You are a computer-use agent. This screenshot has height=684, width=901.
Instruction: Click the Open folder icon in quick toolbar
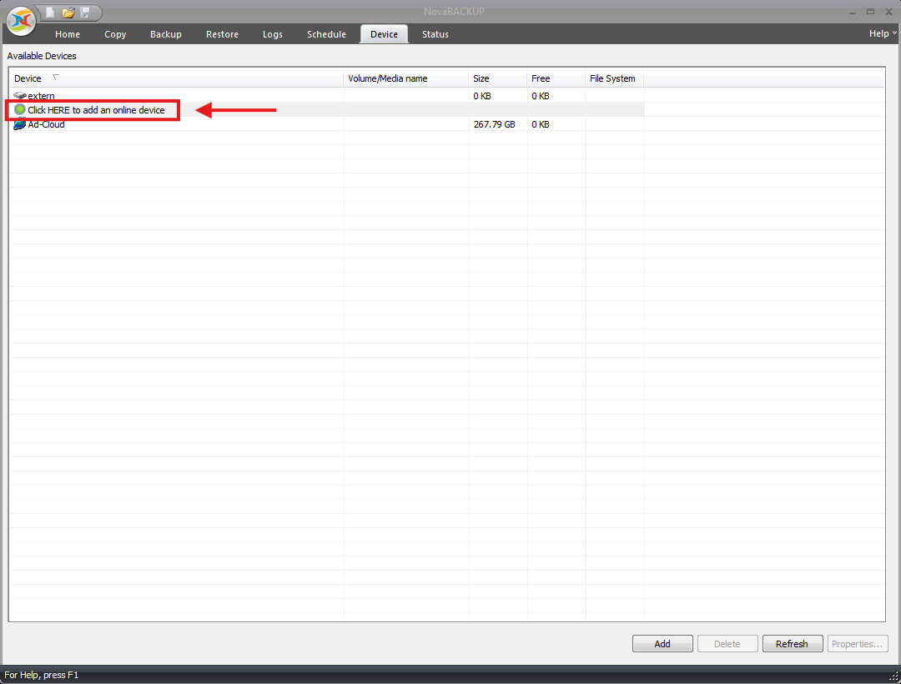(x=68, y=13)
